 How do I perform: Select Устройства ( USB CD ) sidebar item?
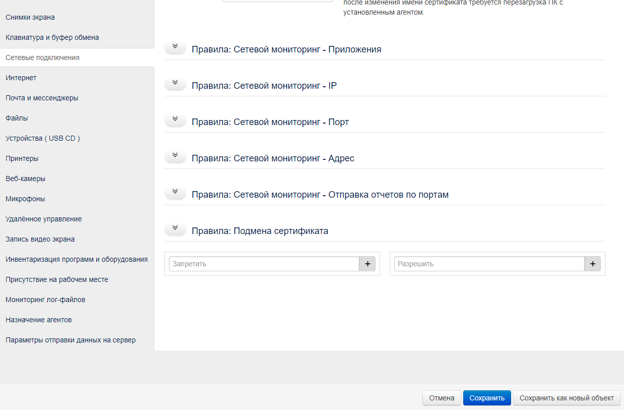pos(43,138)
